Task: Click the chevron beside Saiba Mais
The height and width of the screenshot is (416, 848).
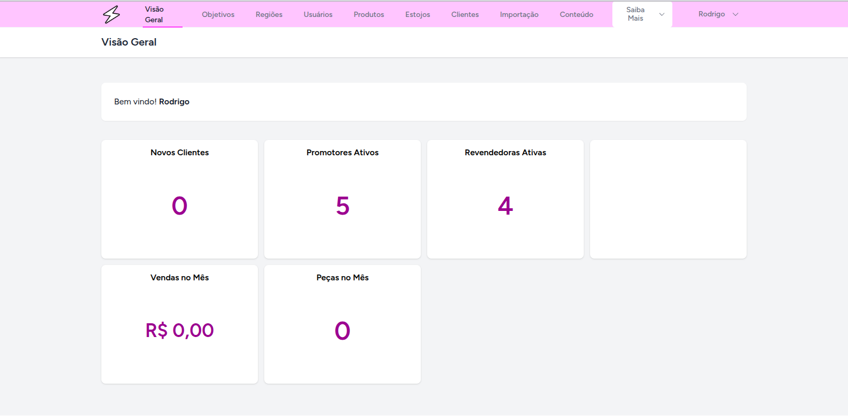Action: (662, 14)
